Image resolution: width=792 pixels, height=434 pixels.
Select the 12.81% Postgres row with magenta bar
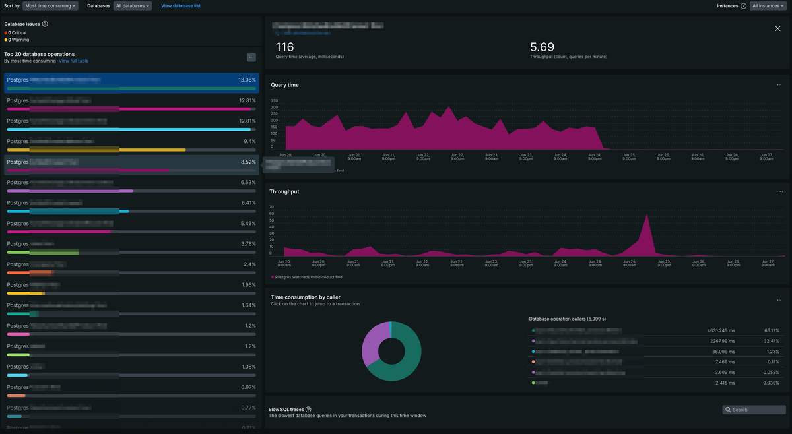[x=131, y=104]
